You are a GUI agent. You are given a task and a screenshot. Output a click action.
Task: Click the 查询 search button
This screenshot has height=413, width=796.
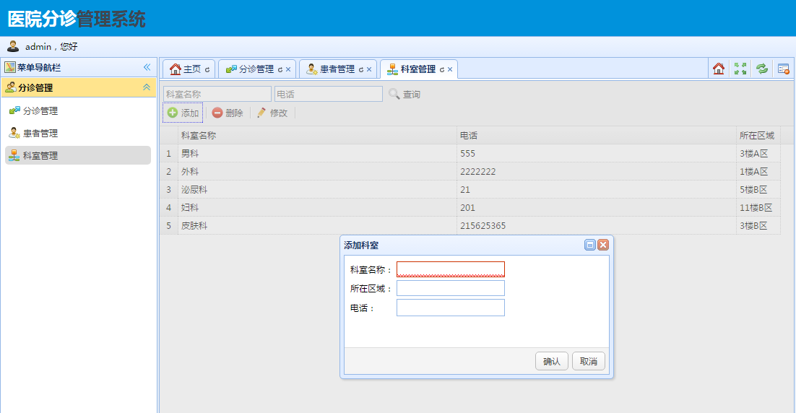pos(405,94)
